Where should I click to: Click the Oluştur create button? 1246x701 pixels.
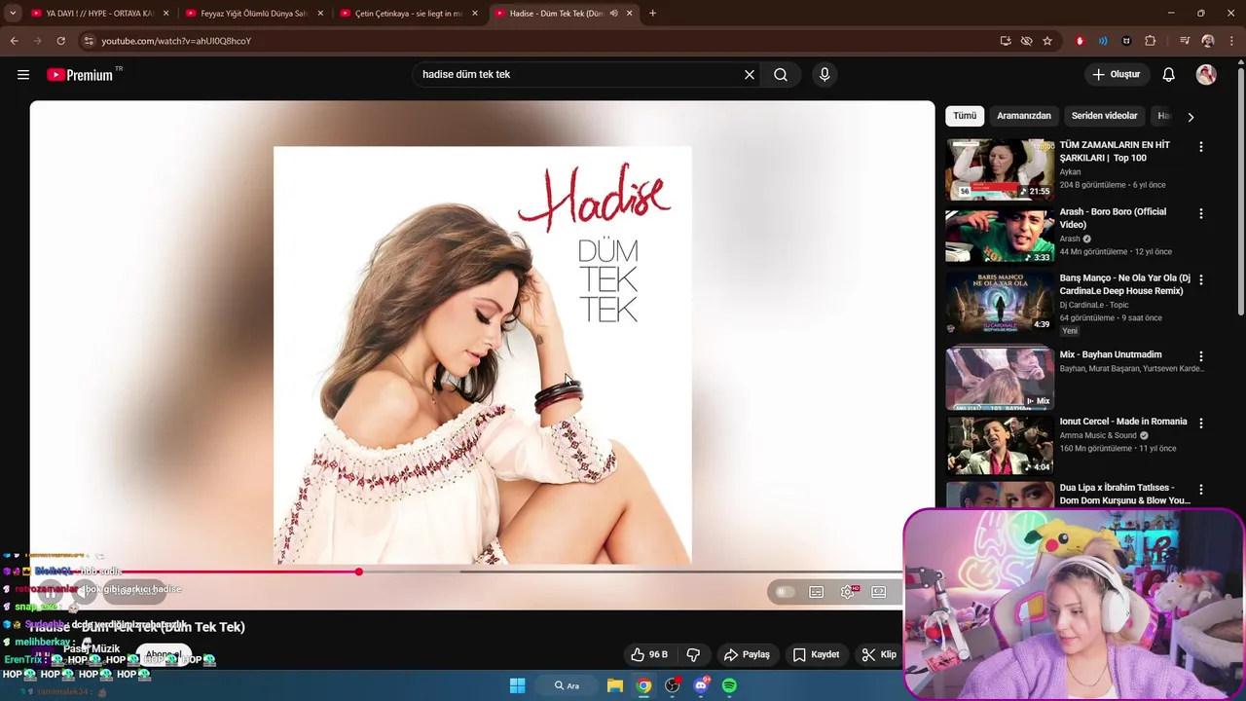1116,75
